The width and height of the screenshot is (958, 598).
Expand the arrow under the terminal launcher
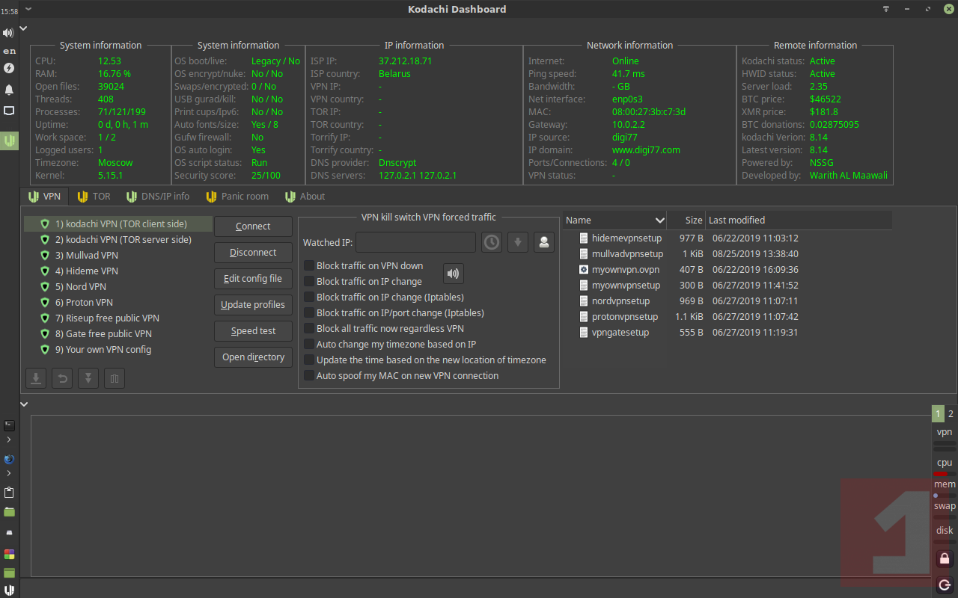pyautogui.click(x=9, y=440)
